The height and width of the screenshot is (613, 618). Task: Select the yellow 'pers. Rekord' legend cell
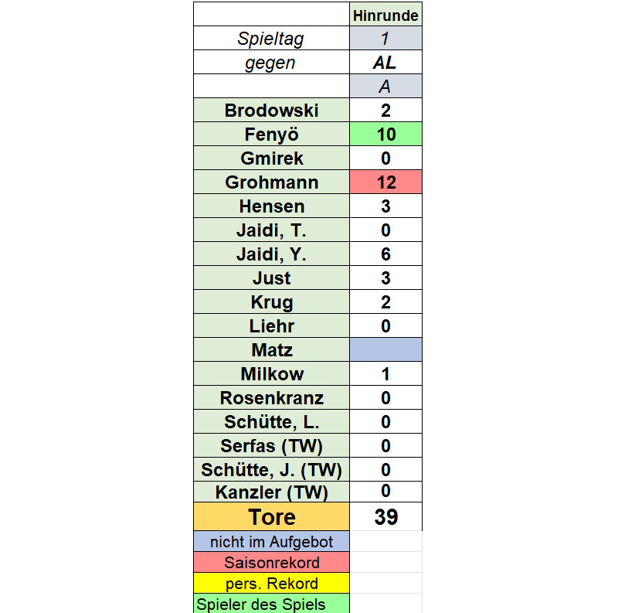click(271, 583)
